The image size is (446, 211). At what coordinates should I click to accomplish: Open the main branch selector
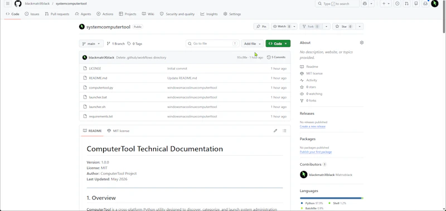click(x=91, y=44)
